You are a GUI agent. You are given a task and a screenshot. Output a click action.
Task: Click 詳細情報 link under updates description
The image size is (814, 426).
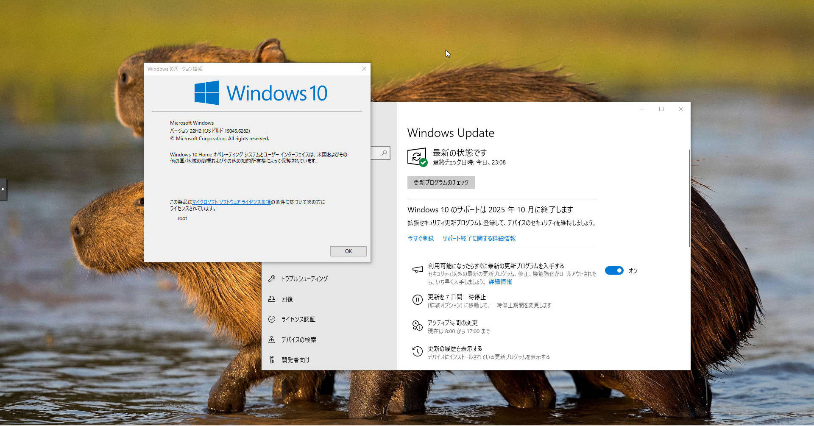500,281
